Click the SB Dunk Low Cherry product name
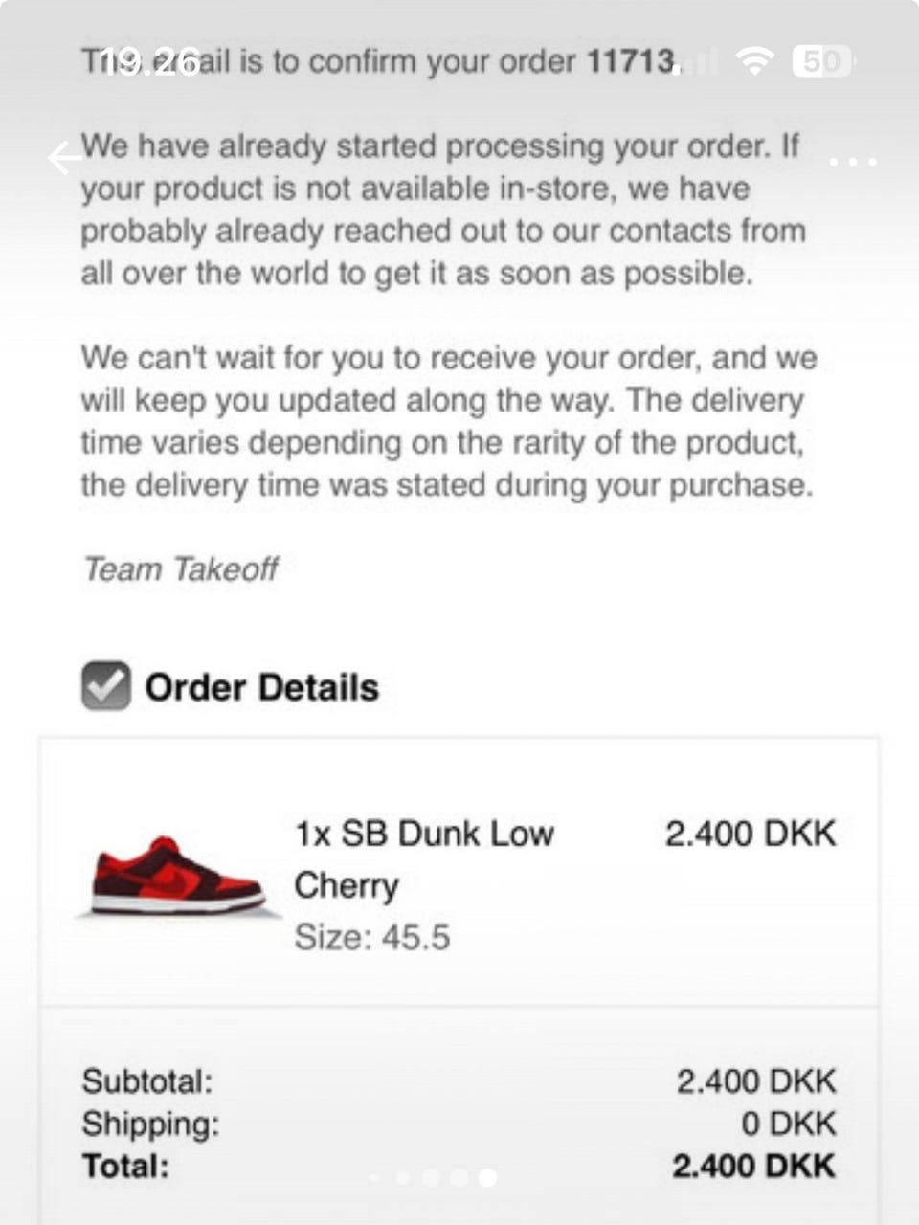Screen dimensions: 919x1225 pyautogui.click(x=424, y=858)
